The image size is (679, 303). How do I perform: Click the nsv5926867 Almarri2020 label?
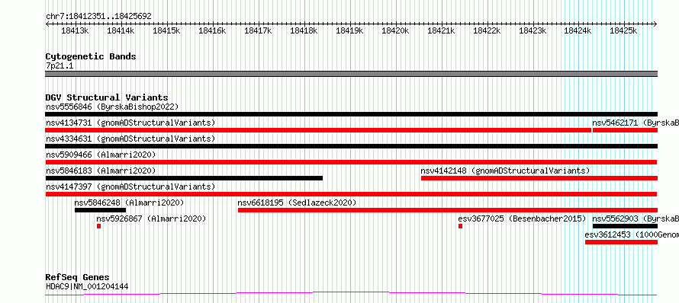tap(151, 218)
